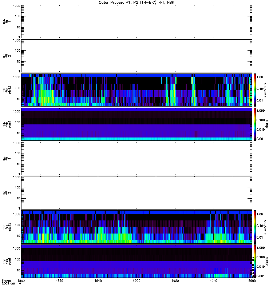Click the "thc fbk edc12" y-axis title
273x291 pixels.
point(7,227)
